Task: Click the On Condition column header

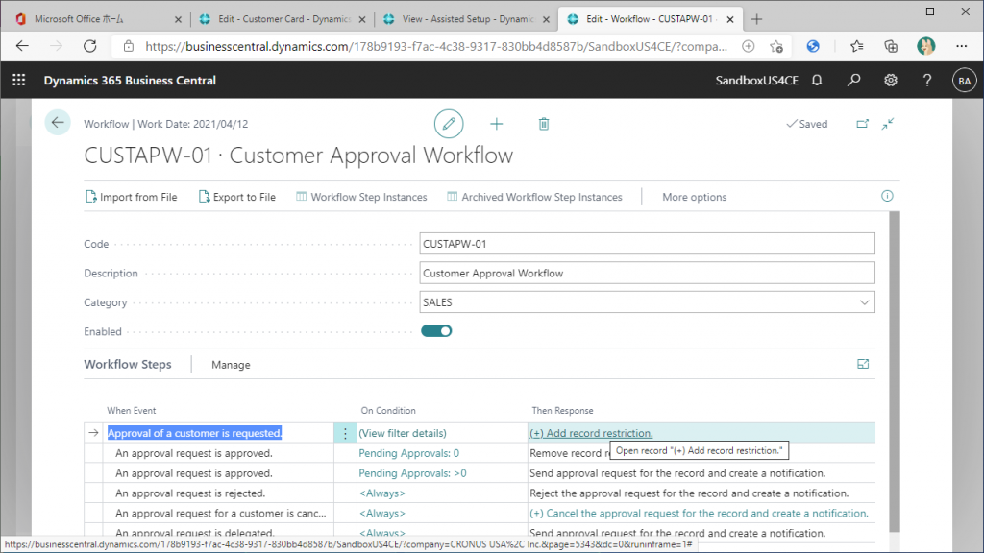Action: [388, 411]
